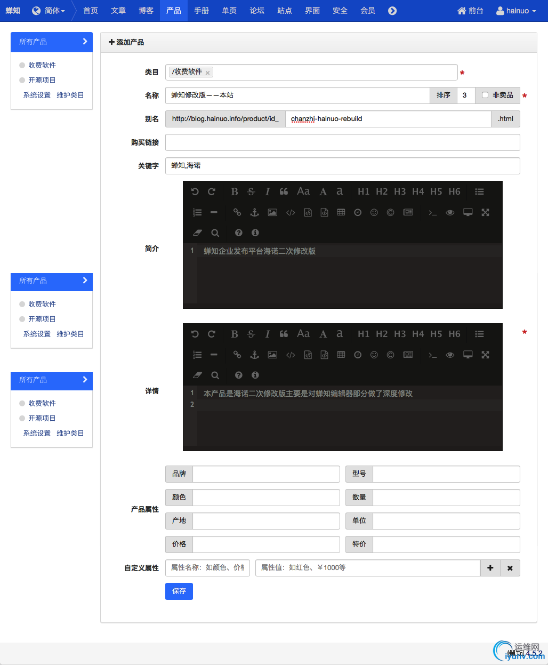This screenshot has height=665, width=548.
Task: Open 维护类目 in top sidebar panel
Action: [x=70, y=95]
